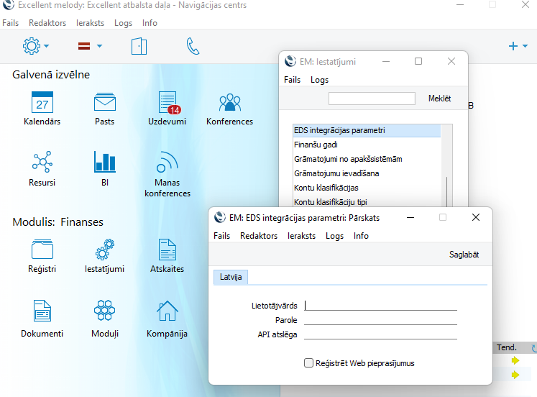Select the Latvija tab
537x397 pixels.
point(230,277)
